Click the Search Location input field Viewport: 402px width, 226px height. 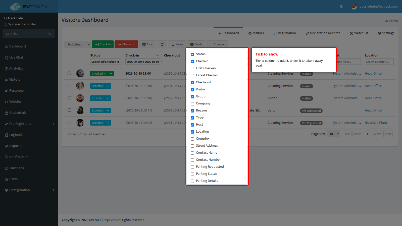pos(379,62)
